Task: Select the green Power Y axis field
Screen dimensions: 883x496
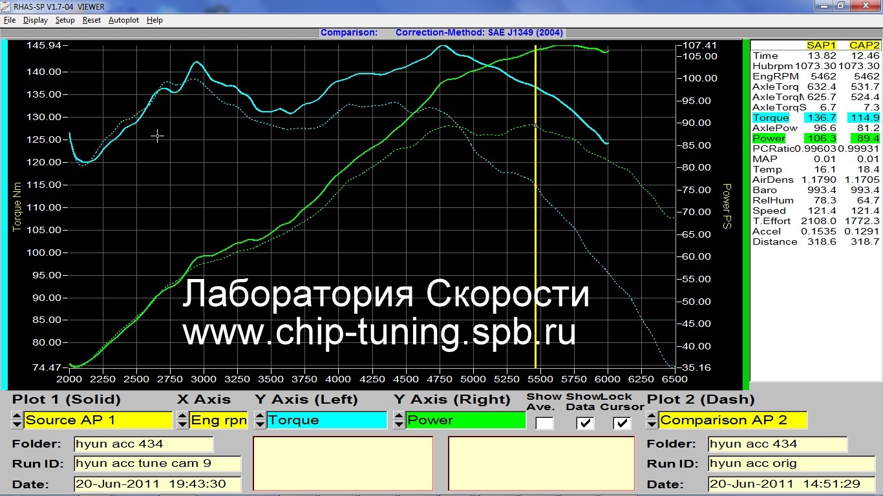Action: tap(466, 420)
